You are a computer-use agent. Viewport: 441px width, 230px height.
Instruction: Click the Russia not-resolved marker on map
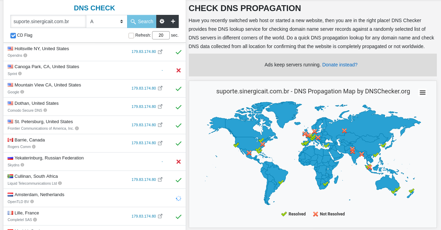click(x=344, y=131)
